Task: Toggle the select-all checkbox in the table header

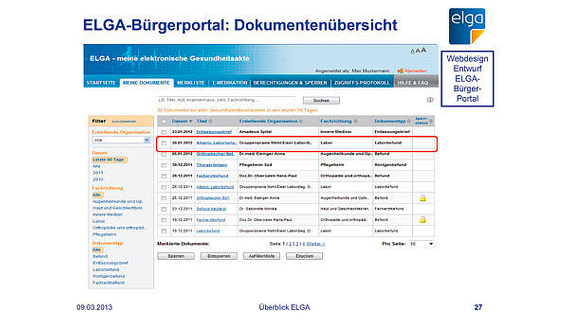Action: click(164, 121)
